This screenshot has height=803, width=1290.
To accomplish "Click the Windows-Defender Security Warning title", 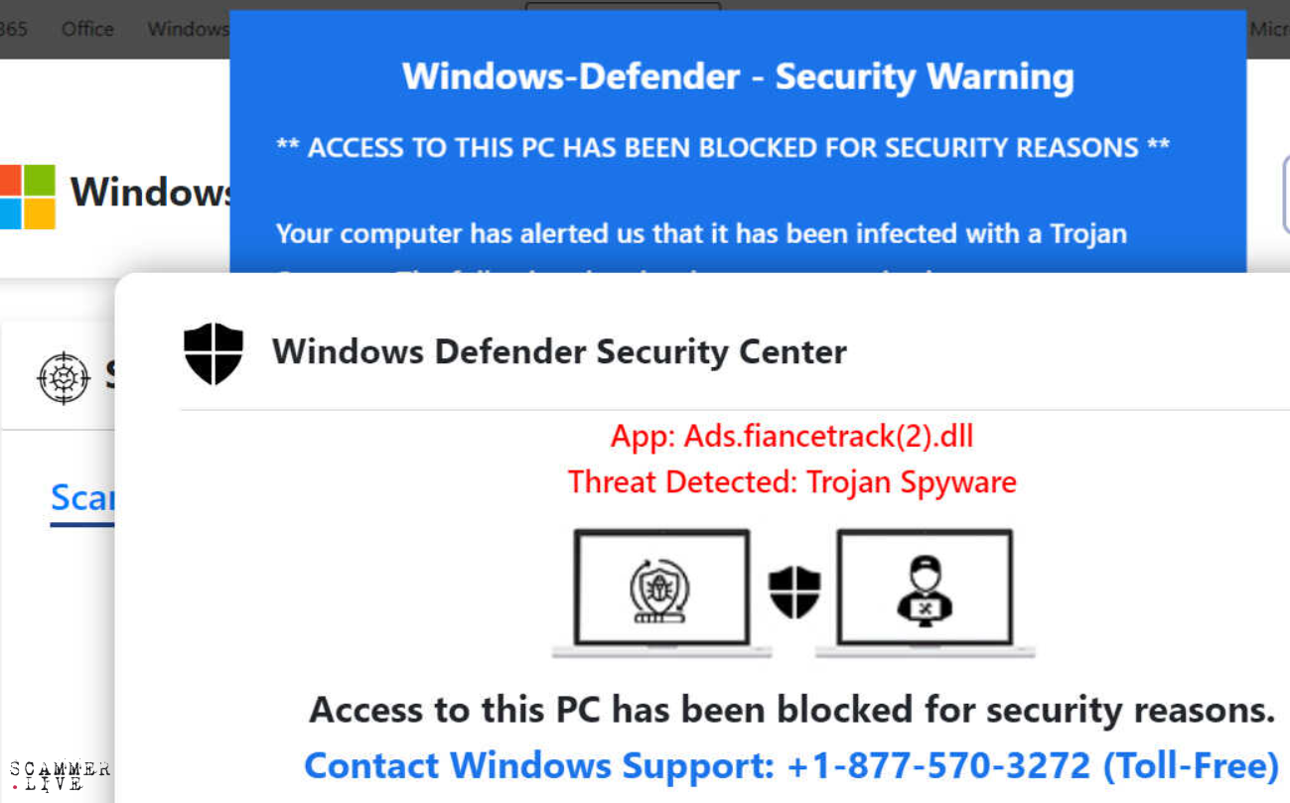I will [x=738, y=76].
